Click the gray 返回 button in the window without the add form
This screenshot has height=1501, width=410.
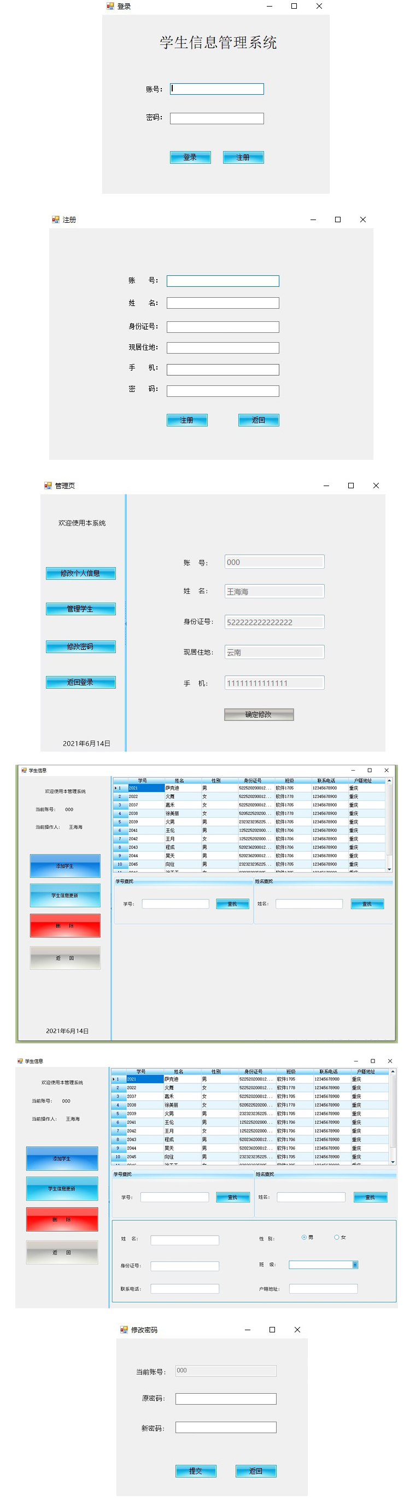(65, 958)
